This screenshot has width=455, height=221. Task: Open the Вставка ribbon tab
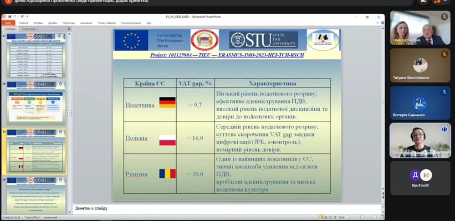pyautogui.click(x=38, y=23)
